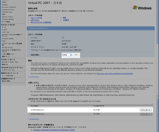
Task: Open Developer Tools sidebar link
Action: [8, 10]
